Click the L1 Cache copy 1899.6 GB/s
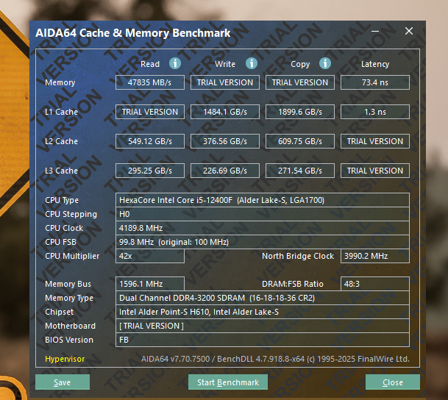 click(300, 112)
